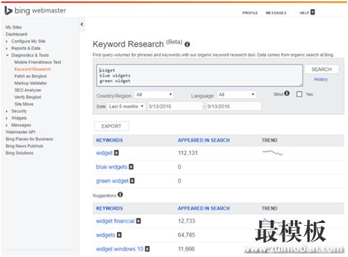Image resolution: width=348 pixels, height=257 pixels.
Task: View the trend sparkline for widget
Action: (x=272, y=153)
